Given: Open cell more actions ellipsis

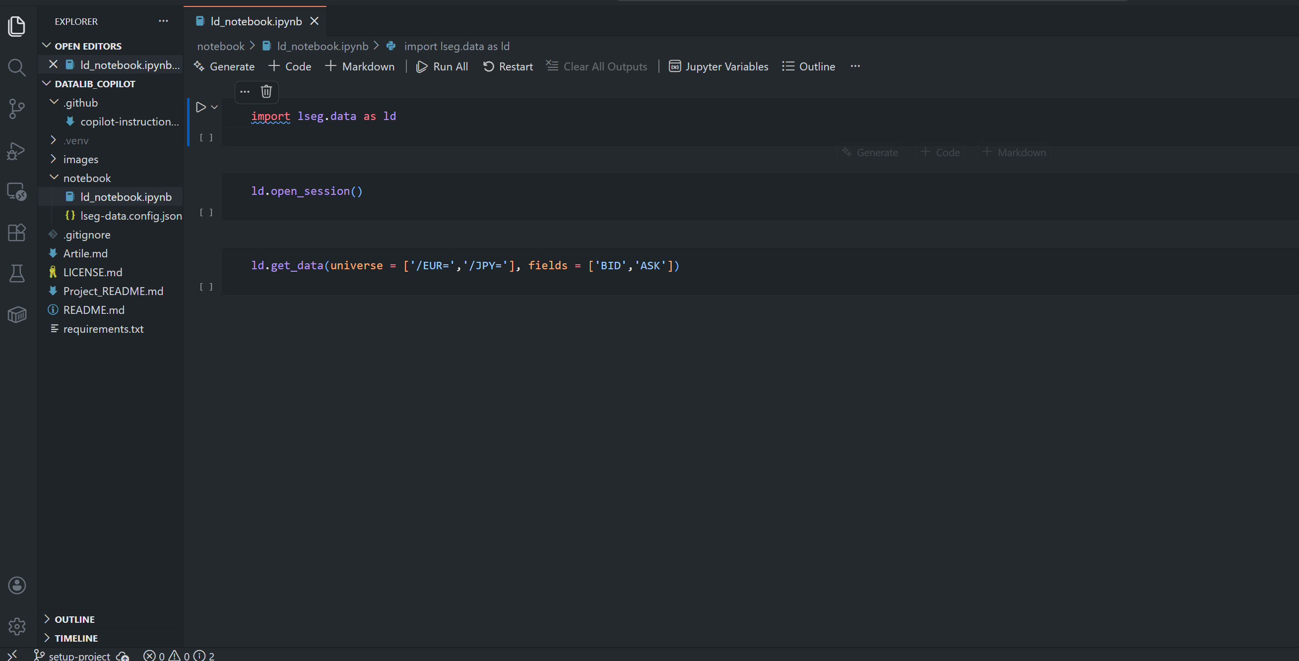Looking at the screenshot, I should click(x=245, y=91).
